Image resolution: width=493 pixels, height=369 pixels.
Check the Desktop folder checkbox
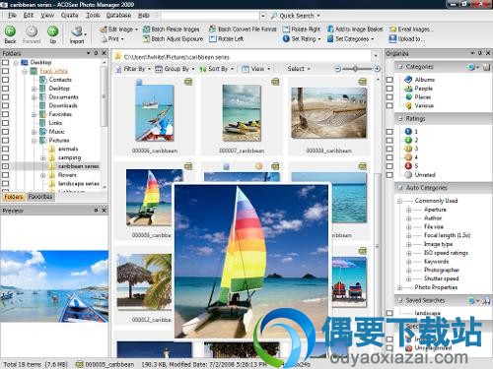click(5, 62)
